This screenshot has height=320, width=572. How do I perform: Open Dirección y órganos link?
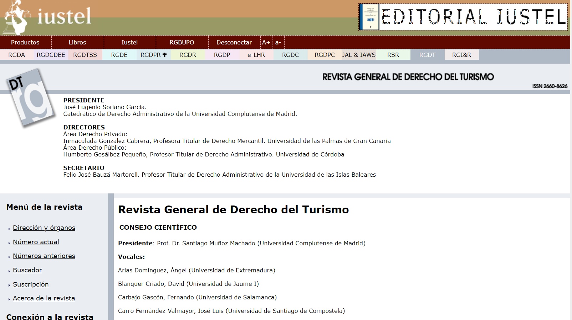(44, 228)
